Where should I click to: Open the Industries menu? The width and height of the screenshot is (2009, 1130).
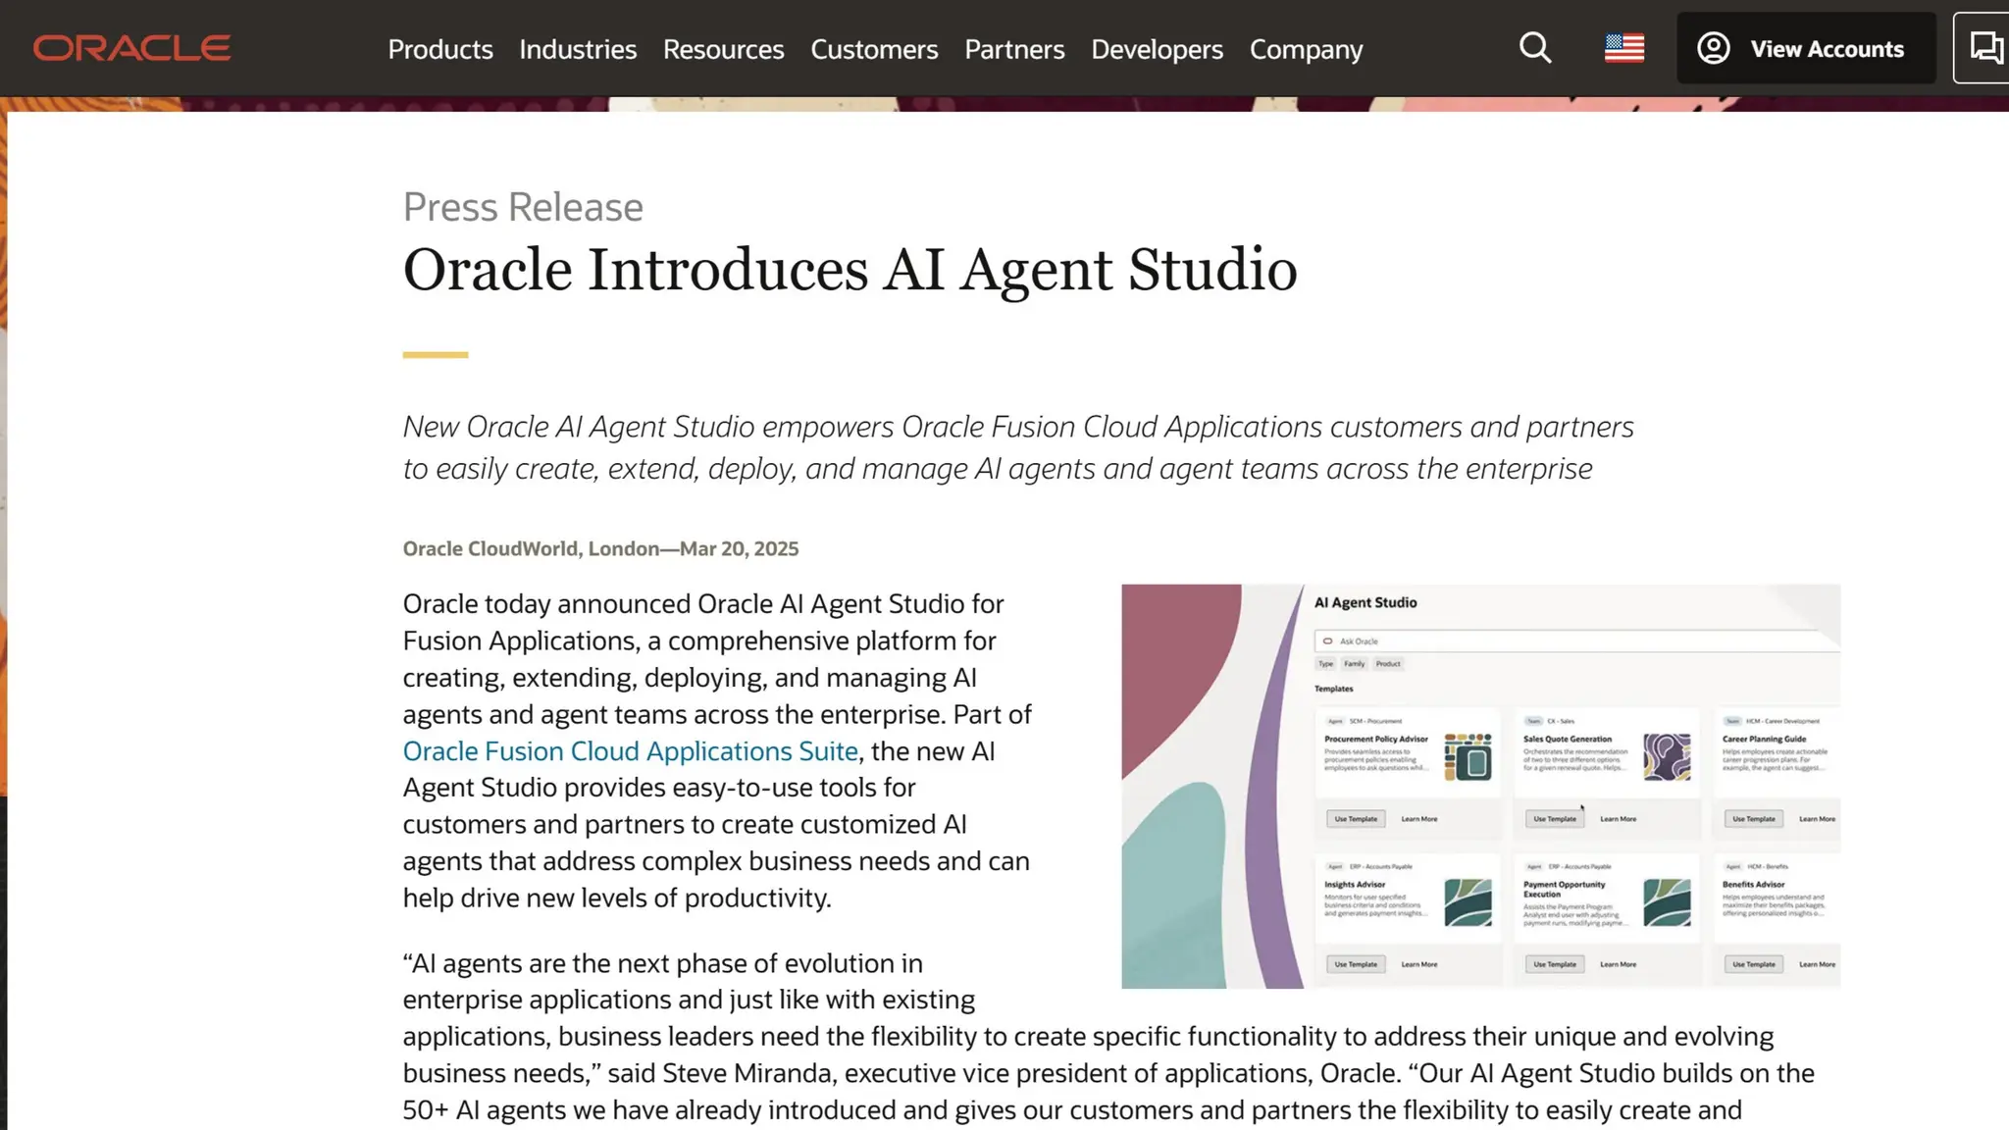[578, 49]
